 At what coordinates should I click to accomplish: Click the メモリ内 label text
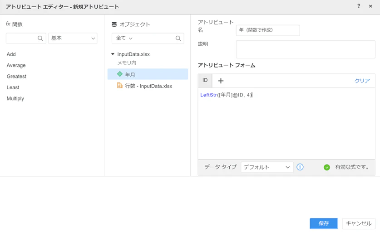[127, 63]
